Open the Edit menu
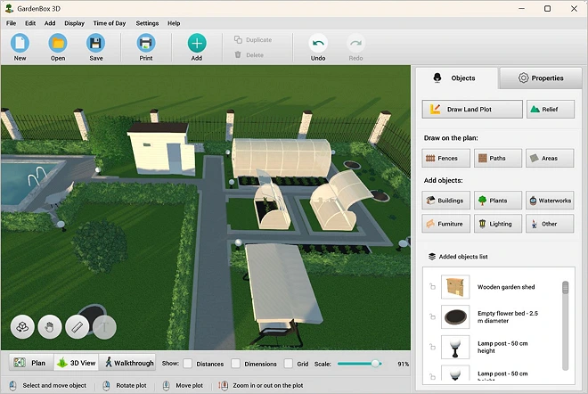The image size is (588, 394). click(30, 23)
